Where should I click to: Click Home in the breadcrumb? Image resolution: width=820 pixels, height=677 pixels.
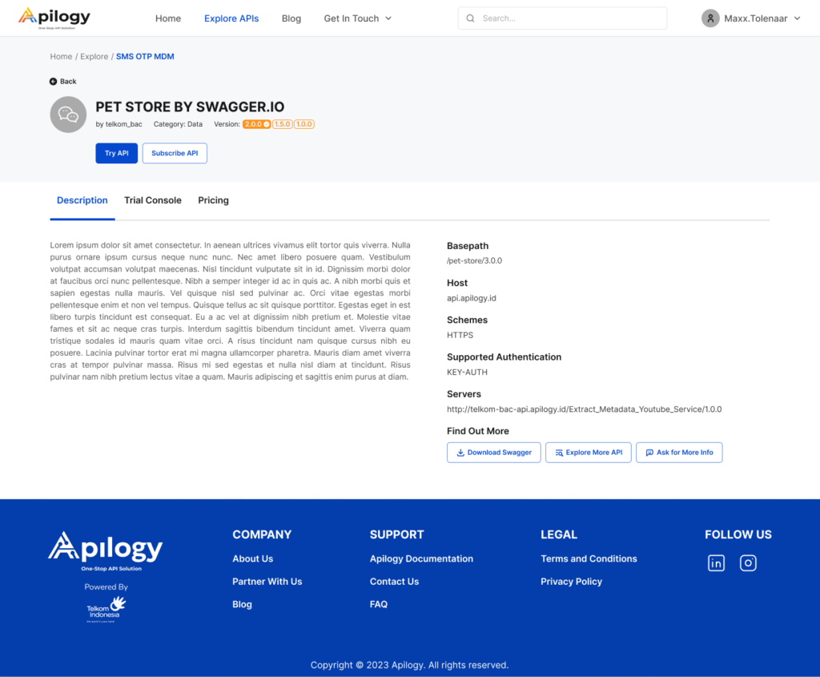point(61,57)
